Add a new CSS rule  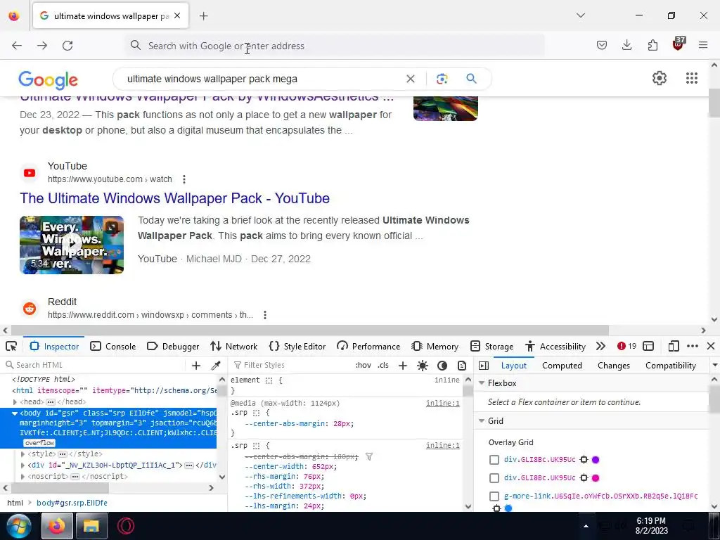(x=403, y=366)
